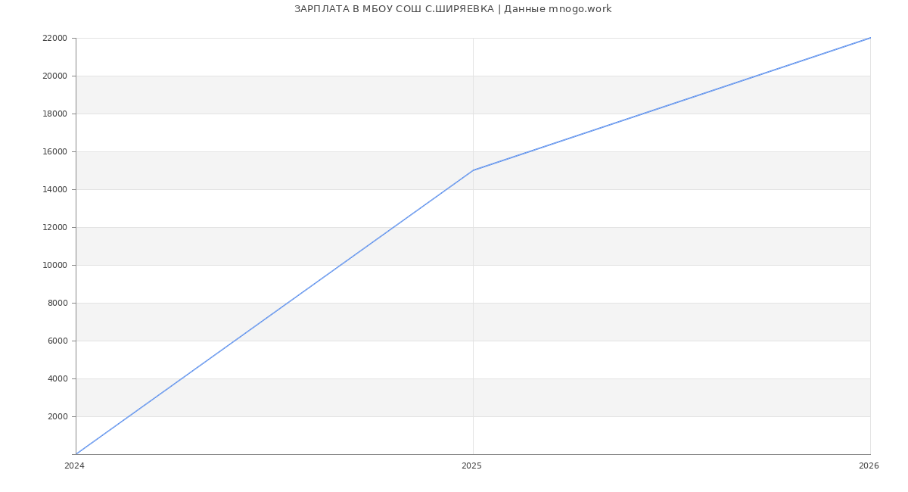
Task: Click the 20000 y-axis label
Action: click(54, 76)
